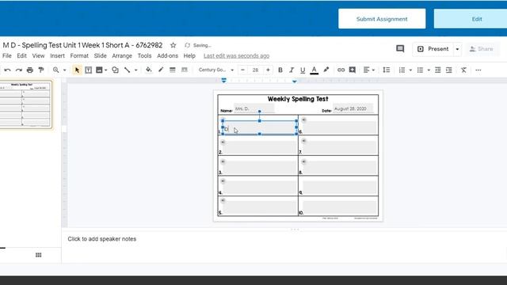Click the Last edit was seconds ago link

236,56
